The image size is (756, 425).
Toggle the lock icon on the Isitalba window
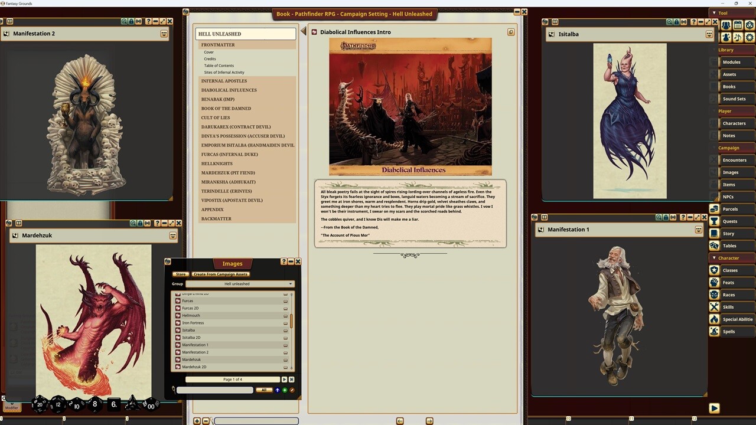click(x=676, y=21)
